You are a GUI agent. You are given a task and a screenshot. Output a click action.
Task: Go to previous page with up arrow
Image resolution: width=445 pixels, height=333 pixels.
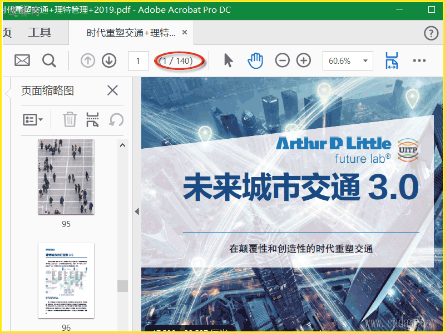[88, 60]
